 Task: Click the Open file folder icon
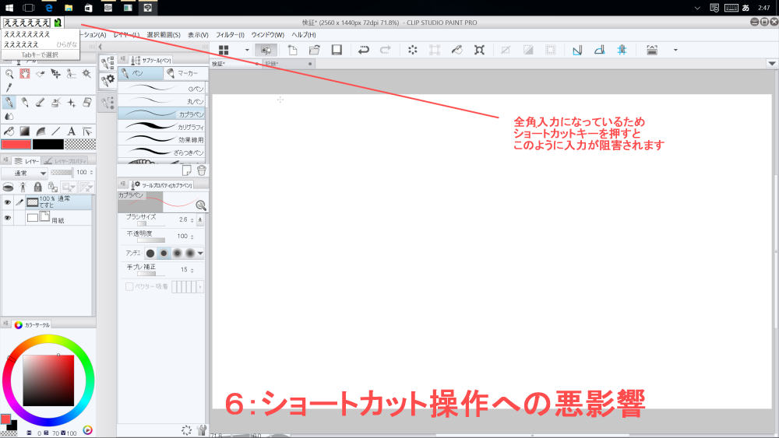click(x=315, y=50)
